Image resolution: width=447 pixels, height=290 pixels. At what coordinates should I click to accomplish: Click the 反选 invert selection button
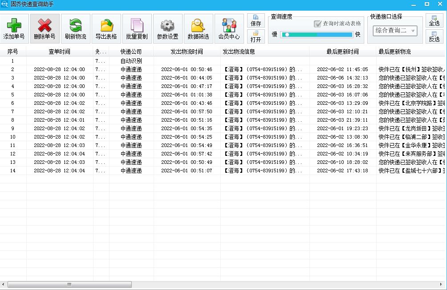point(434,35)
